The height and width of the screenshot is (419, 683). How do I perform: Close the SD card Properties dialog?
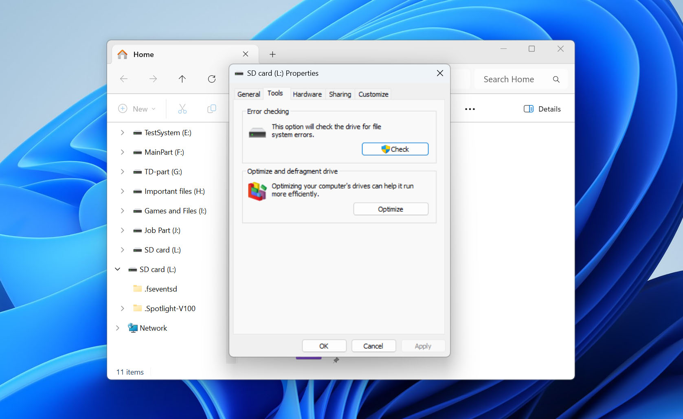pos(440,73)
